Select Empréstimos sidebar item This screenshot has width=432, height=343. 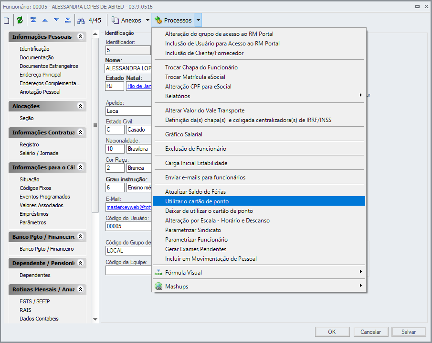tap(34, 214)
